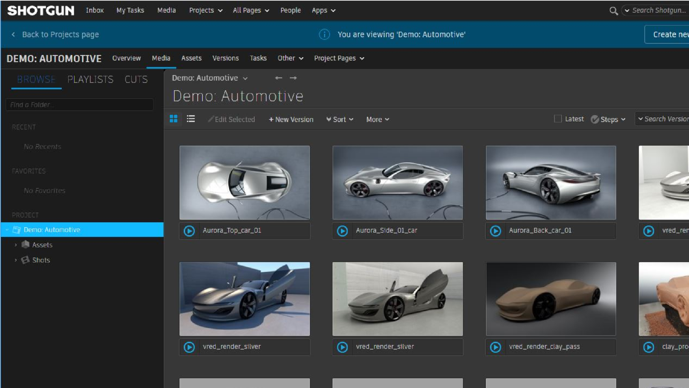689x388 pixels.
Task: Play Aurora_Side_01_car version
Action: [x=342, y=231]
